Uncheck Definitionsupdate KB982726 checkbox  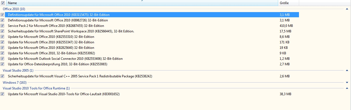(2, 20)
